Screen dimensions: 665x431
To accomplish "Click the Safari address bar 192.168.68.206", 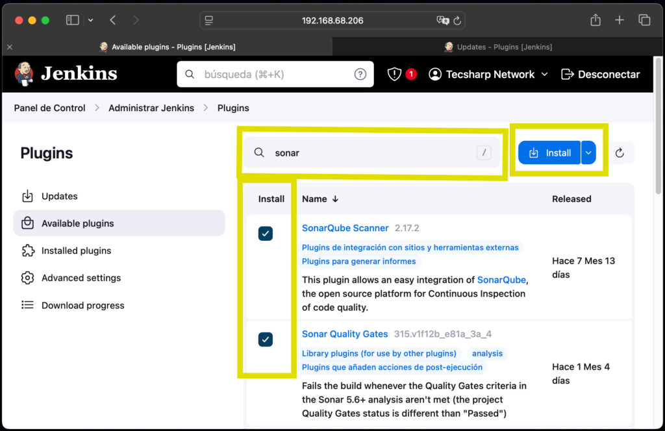I will click(x=332, y=20).
